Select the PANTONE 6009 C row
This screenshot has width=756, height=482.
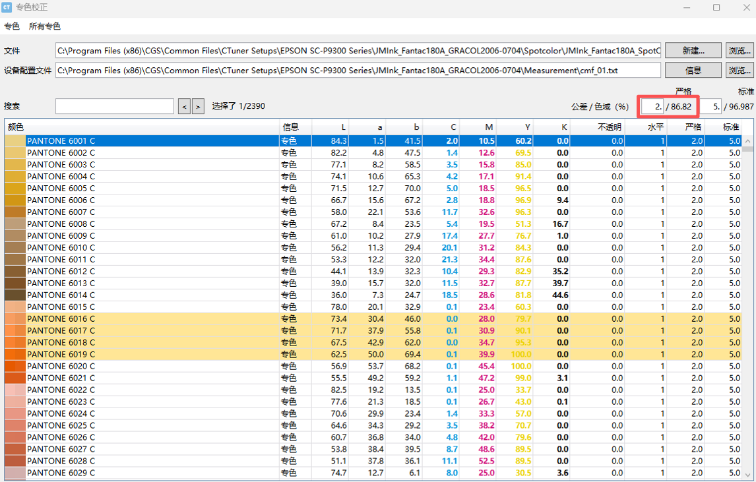point(373,235)
